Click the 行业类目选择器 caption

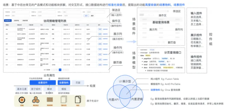pyautogui.click(x=36, y=78)
